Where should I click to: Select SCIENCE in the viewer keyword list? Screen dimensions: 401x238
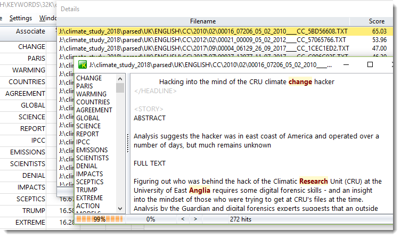click(88, 126)
